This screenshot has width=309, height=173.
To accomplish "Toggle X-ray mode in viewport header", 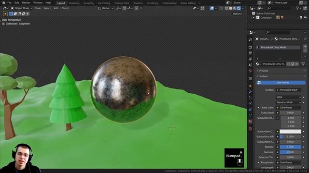I will pyautogui.click(x=221, y=8).
